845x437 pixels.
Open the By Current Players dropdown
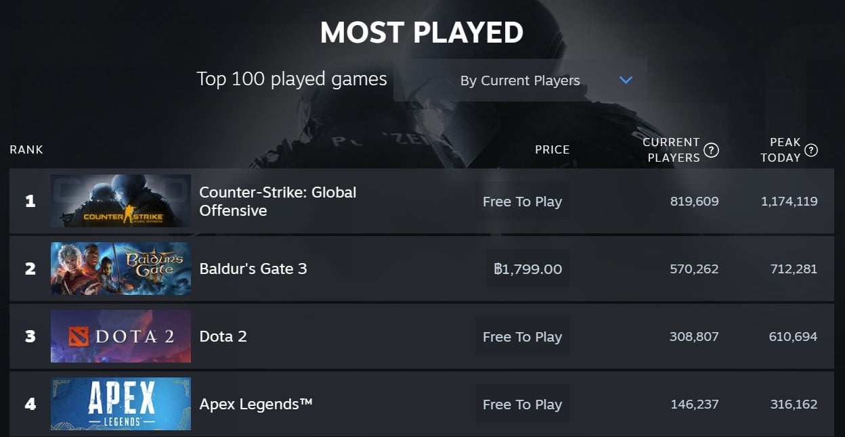pyautogui.click(x=520, y=80)
